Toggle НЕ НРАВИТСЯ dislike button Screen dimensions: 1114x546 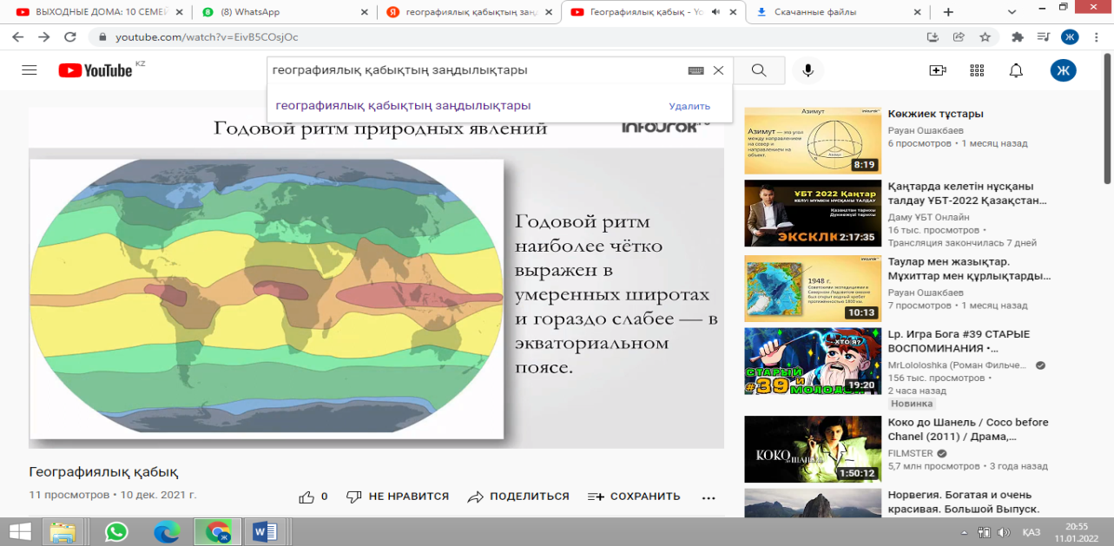(x=398, y=497)
